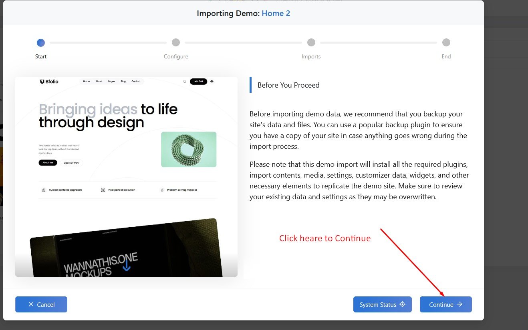Click About me button in preview
528x330 pixels.
pyautogui.click(x=48, y=163)
